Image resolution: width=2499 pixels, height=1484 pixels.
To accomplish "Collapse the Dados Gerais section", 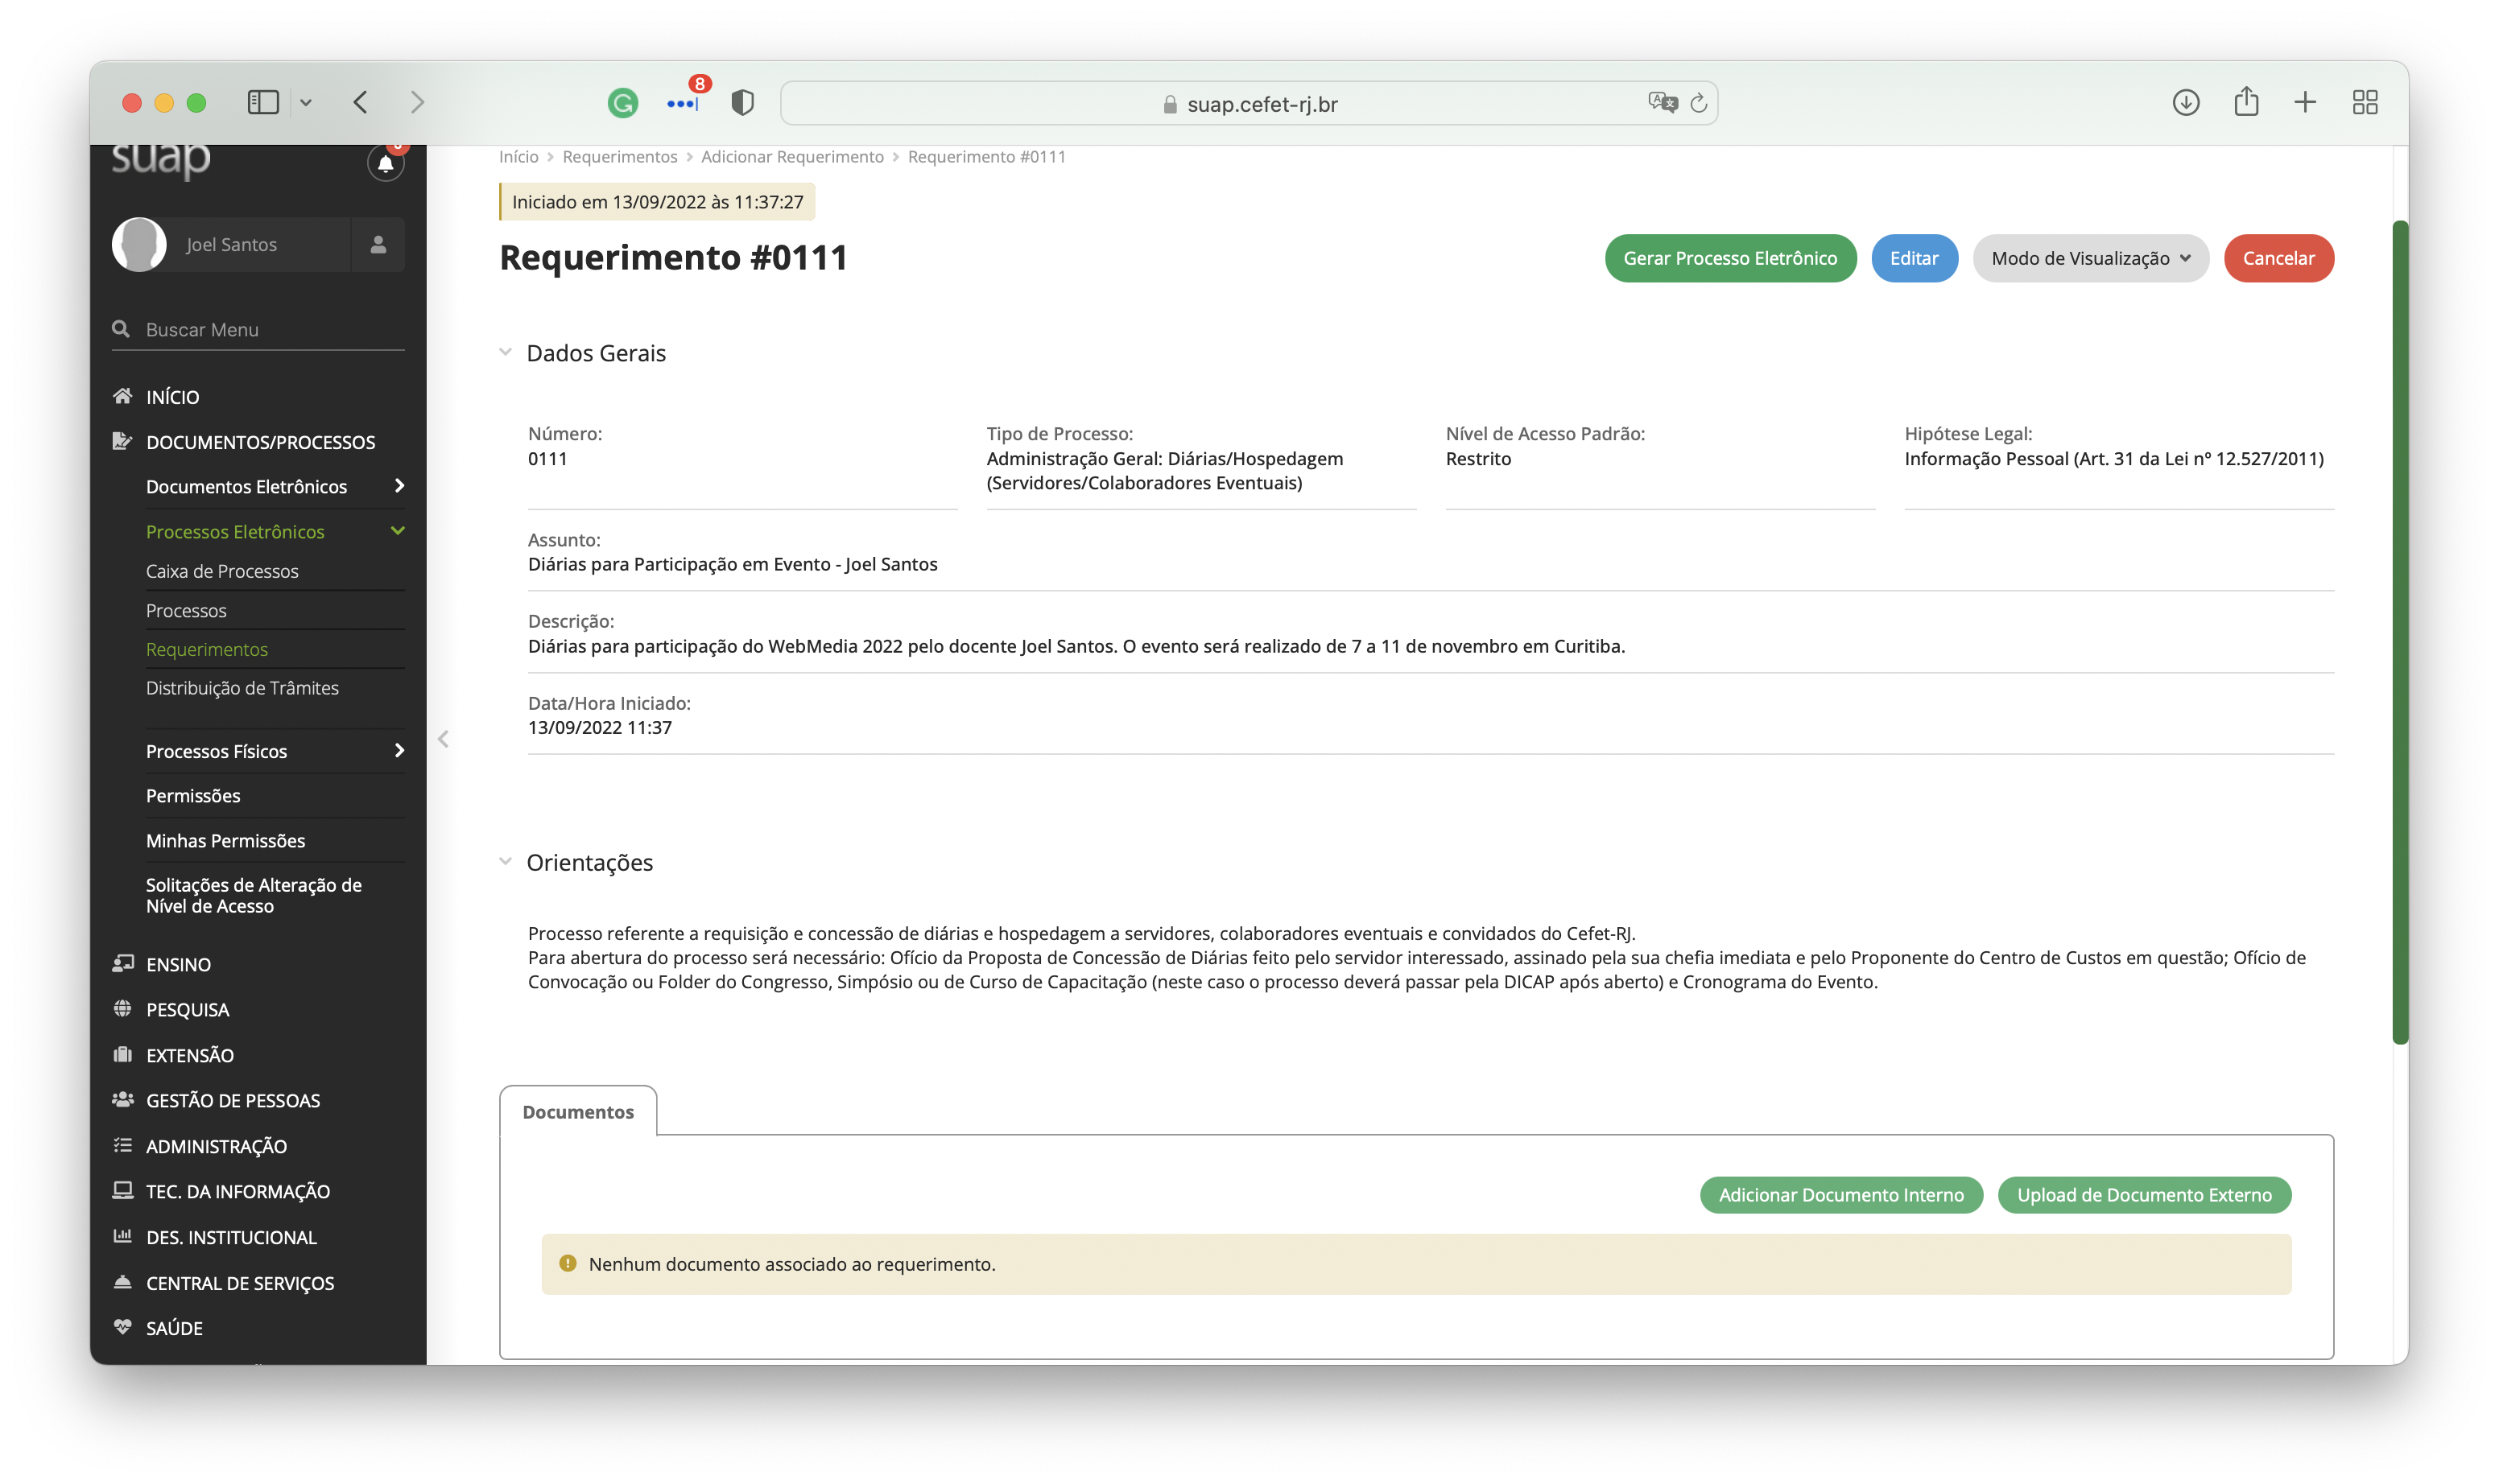I will (506, 352).
